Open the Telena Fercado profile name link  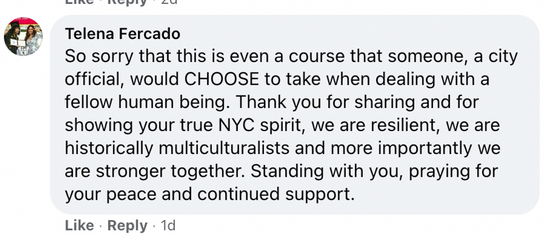(123, 34)
